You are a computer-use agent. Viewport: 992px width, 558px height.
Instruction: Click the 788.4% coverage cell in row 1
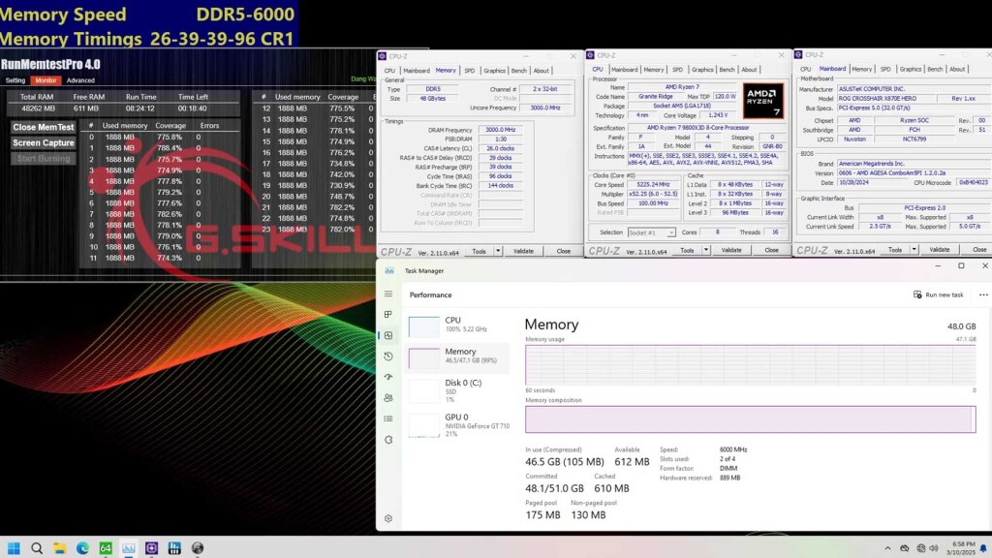pyautogui.click(x=169, y=148)
